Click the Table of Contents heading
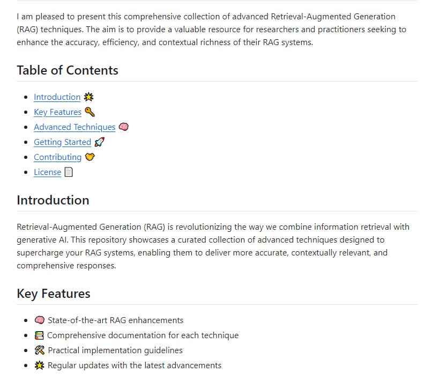This screenshot has width=425, height=380. (x=68, y=70)
